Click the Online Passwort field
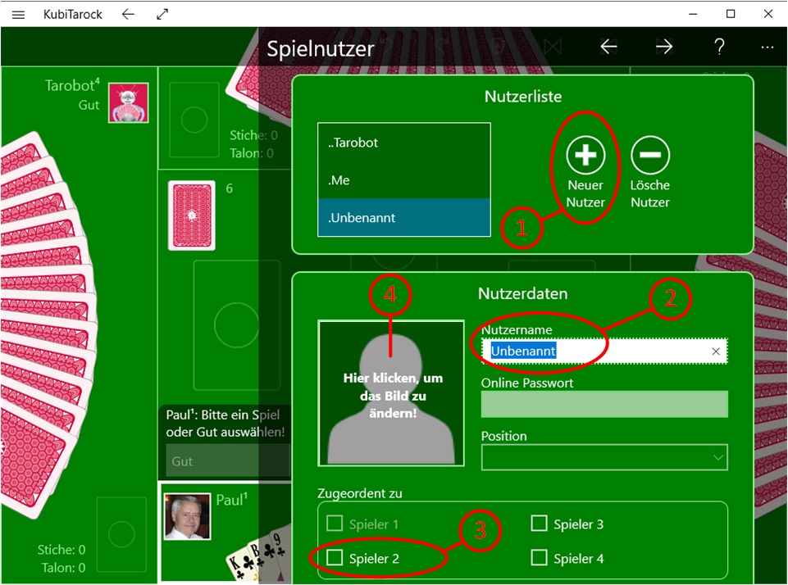This screenshot has height=585, width=788. pos(604,404)
